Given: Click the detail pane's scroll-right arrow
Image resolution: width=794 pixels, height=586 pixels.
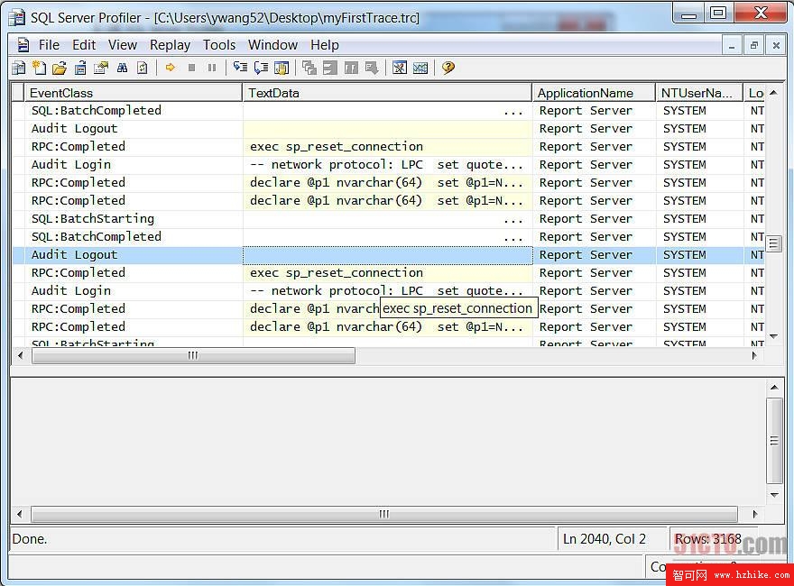Looking at the screenshot, I should tap(755, 514).
